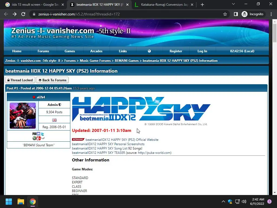The height and width of the screenshot is (208, 277).
Task: Click al2k4's DJ AL2K4 avatar image
Action: [23, 115]
